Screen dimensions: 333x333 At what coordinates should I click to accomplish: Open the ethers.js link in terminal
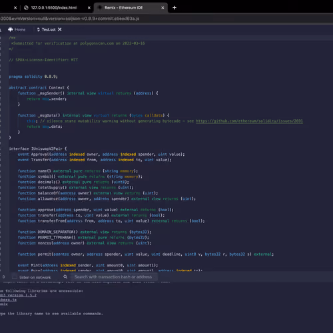point(8,300)
